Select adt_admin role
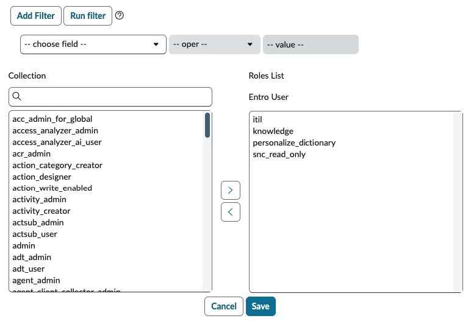471x324 pixels. click(32, 258)
